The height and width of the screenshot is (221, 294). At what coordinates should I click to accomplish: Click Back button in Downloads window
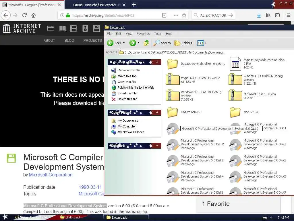[x=114, y=43]
